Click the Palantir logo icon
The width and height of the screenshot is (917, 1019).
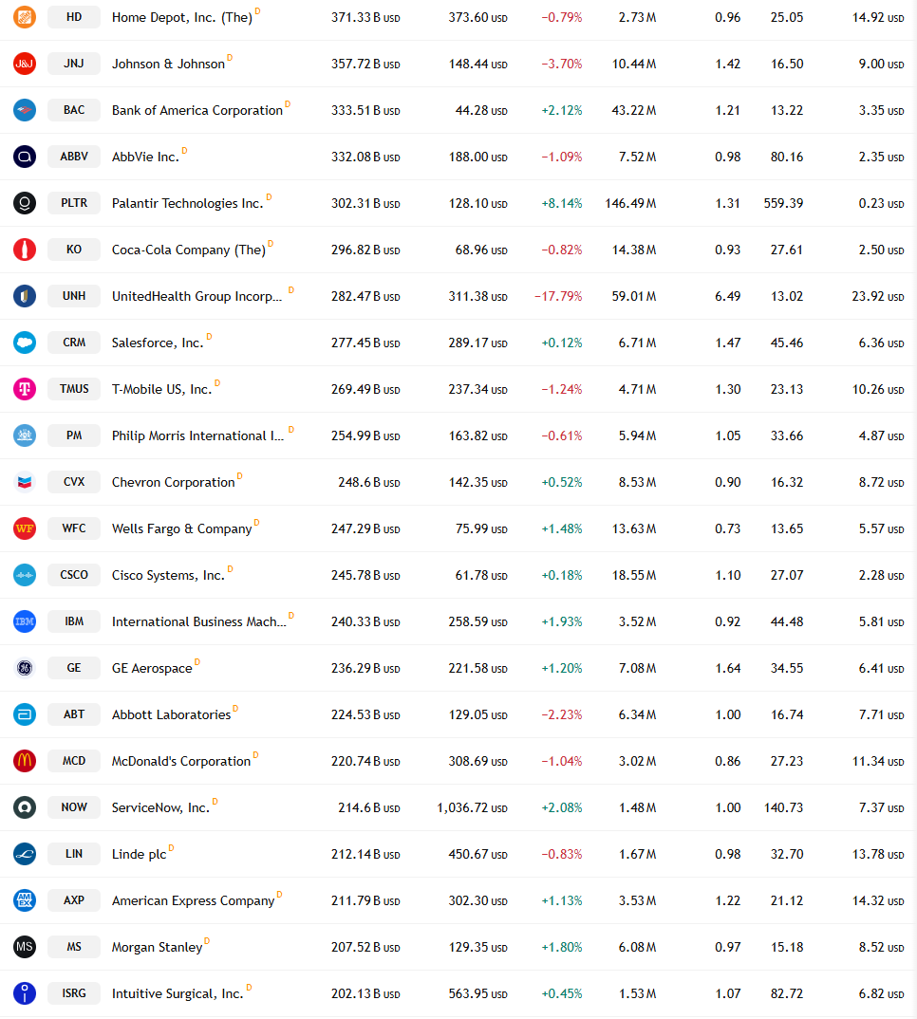pyautogui.click(x=25, y=203)
